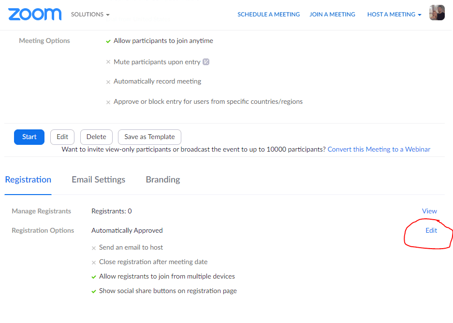This screenshot has height=323, width=453.
Task: Open the Solutions dropdown
Action: click(x=90, y=14)
